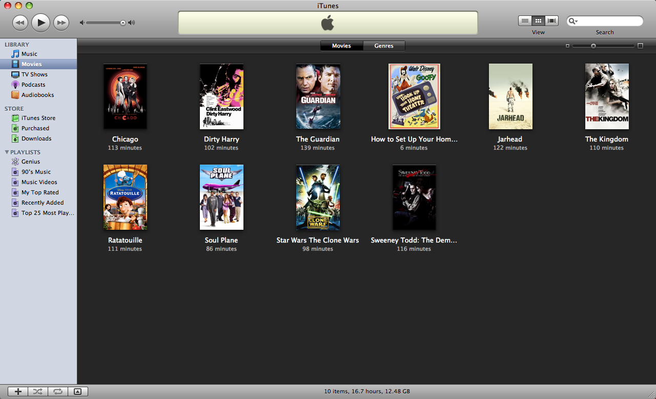Switch to Cover Flow view
This screenshot has height=399, width=656.
[552, 21]
